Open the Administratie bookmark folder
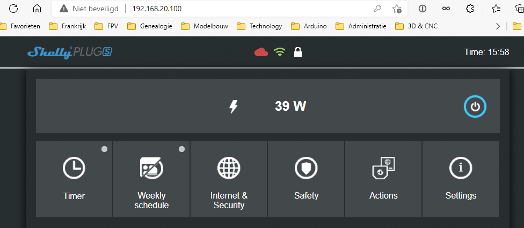Image resolution: width=524 pixels, height=228 pixels. [x=361, y=26]
